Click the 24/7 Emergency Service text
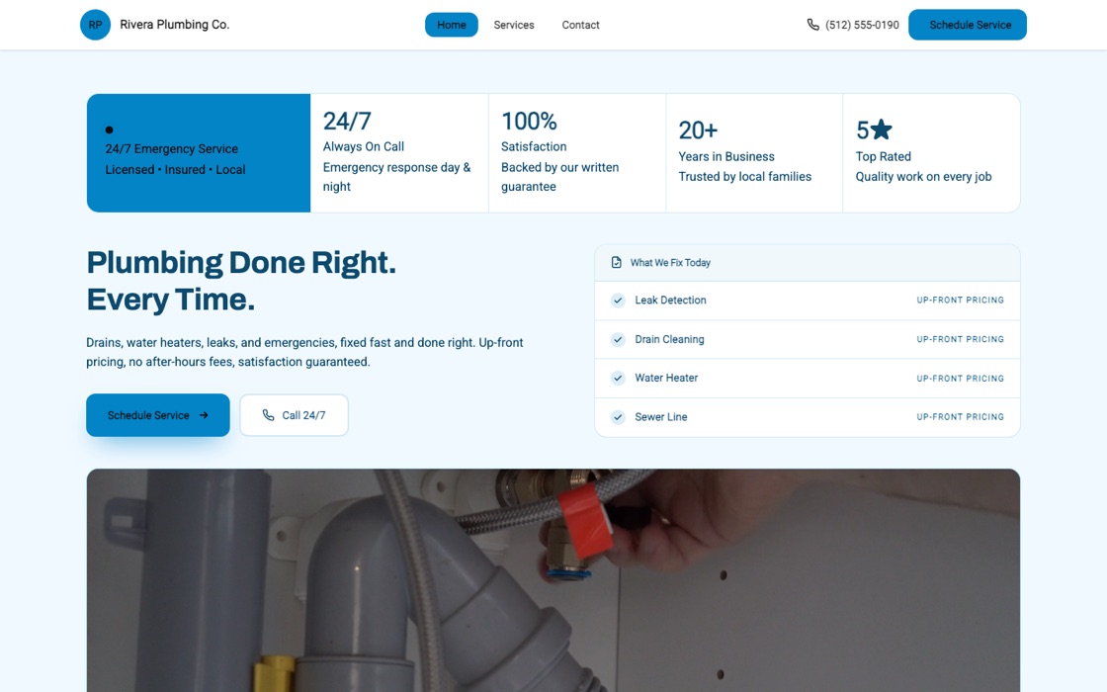This screenshot has width=1107, height=692. pos(172,149)
